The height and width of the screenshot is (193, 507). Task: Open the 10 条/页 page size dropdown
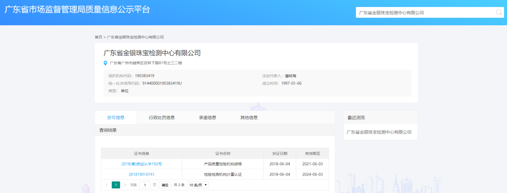click(198, 185)
